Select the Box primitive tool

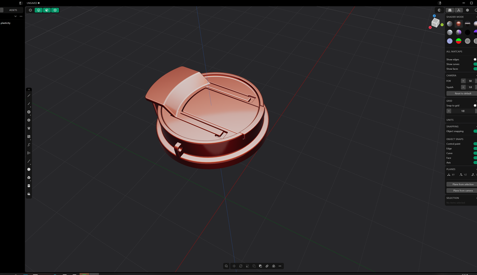point(29,178)
